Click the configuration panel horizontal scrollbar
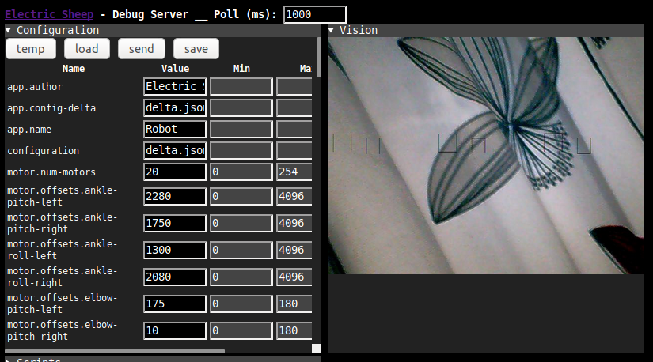 pos(115,351)
